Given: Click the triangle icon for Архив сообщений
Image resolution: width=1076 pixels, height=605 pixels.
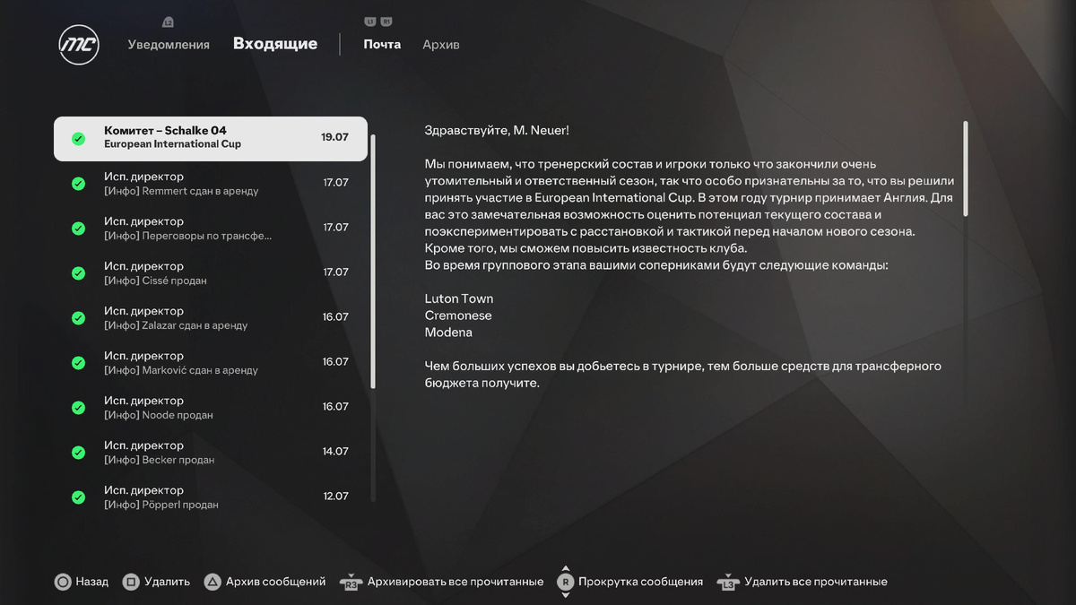Looking at the screenshot, I should (213, 582).
